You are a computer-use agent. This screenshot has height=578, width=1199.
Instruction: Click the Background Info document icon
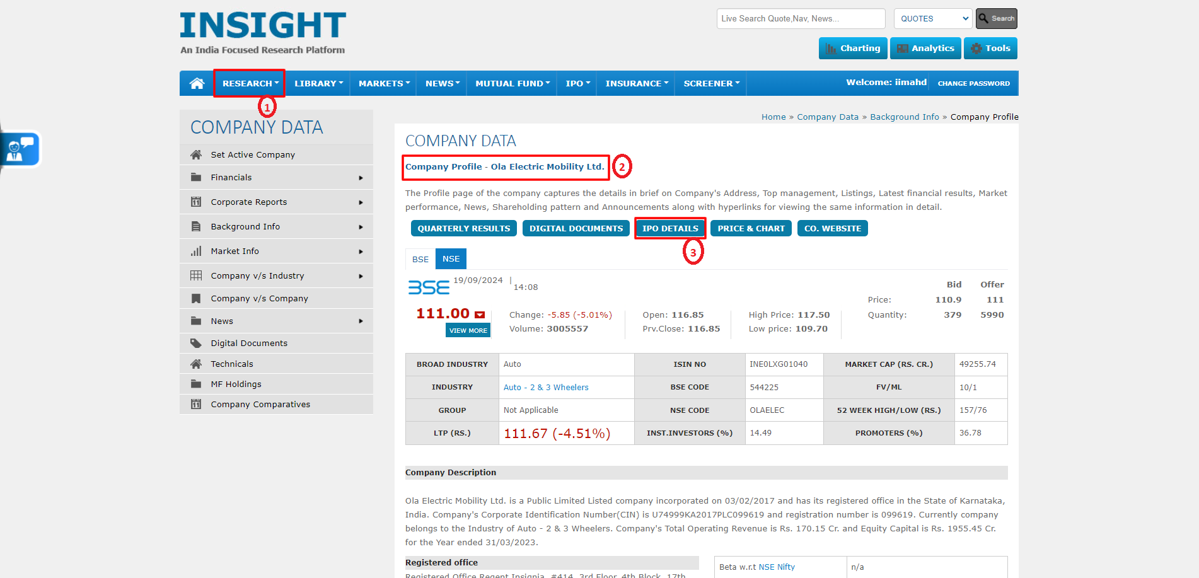196,226
